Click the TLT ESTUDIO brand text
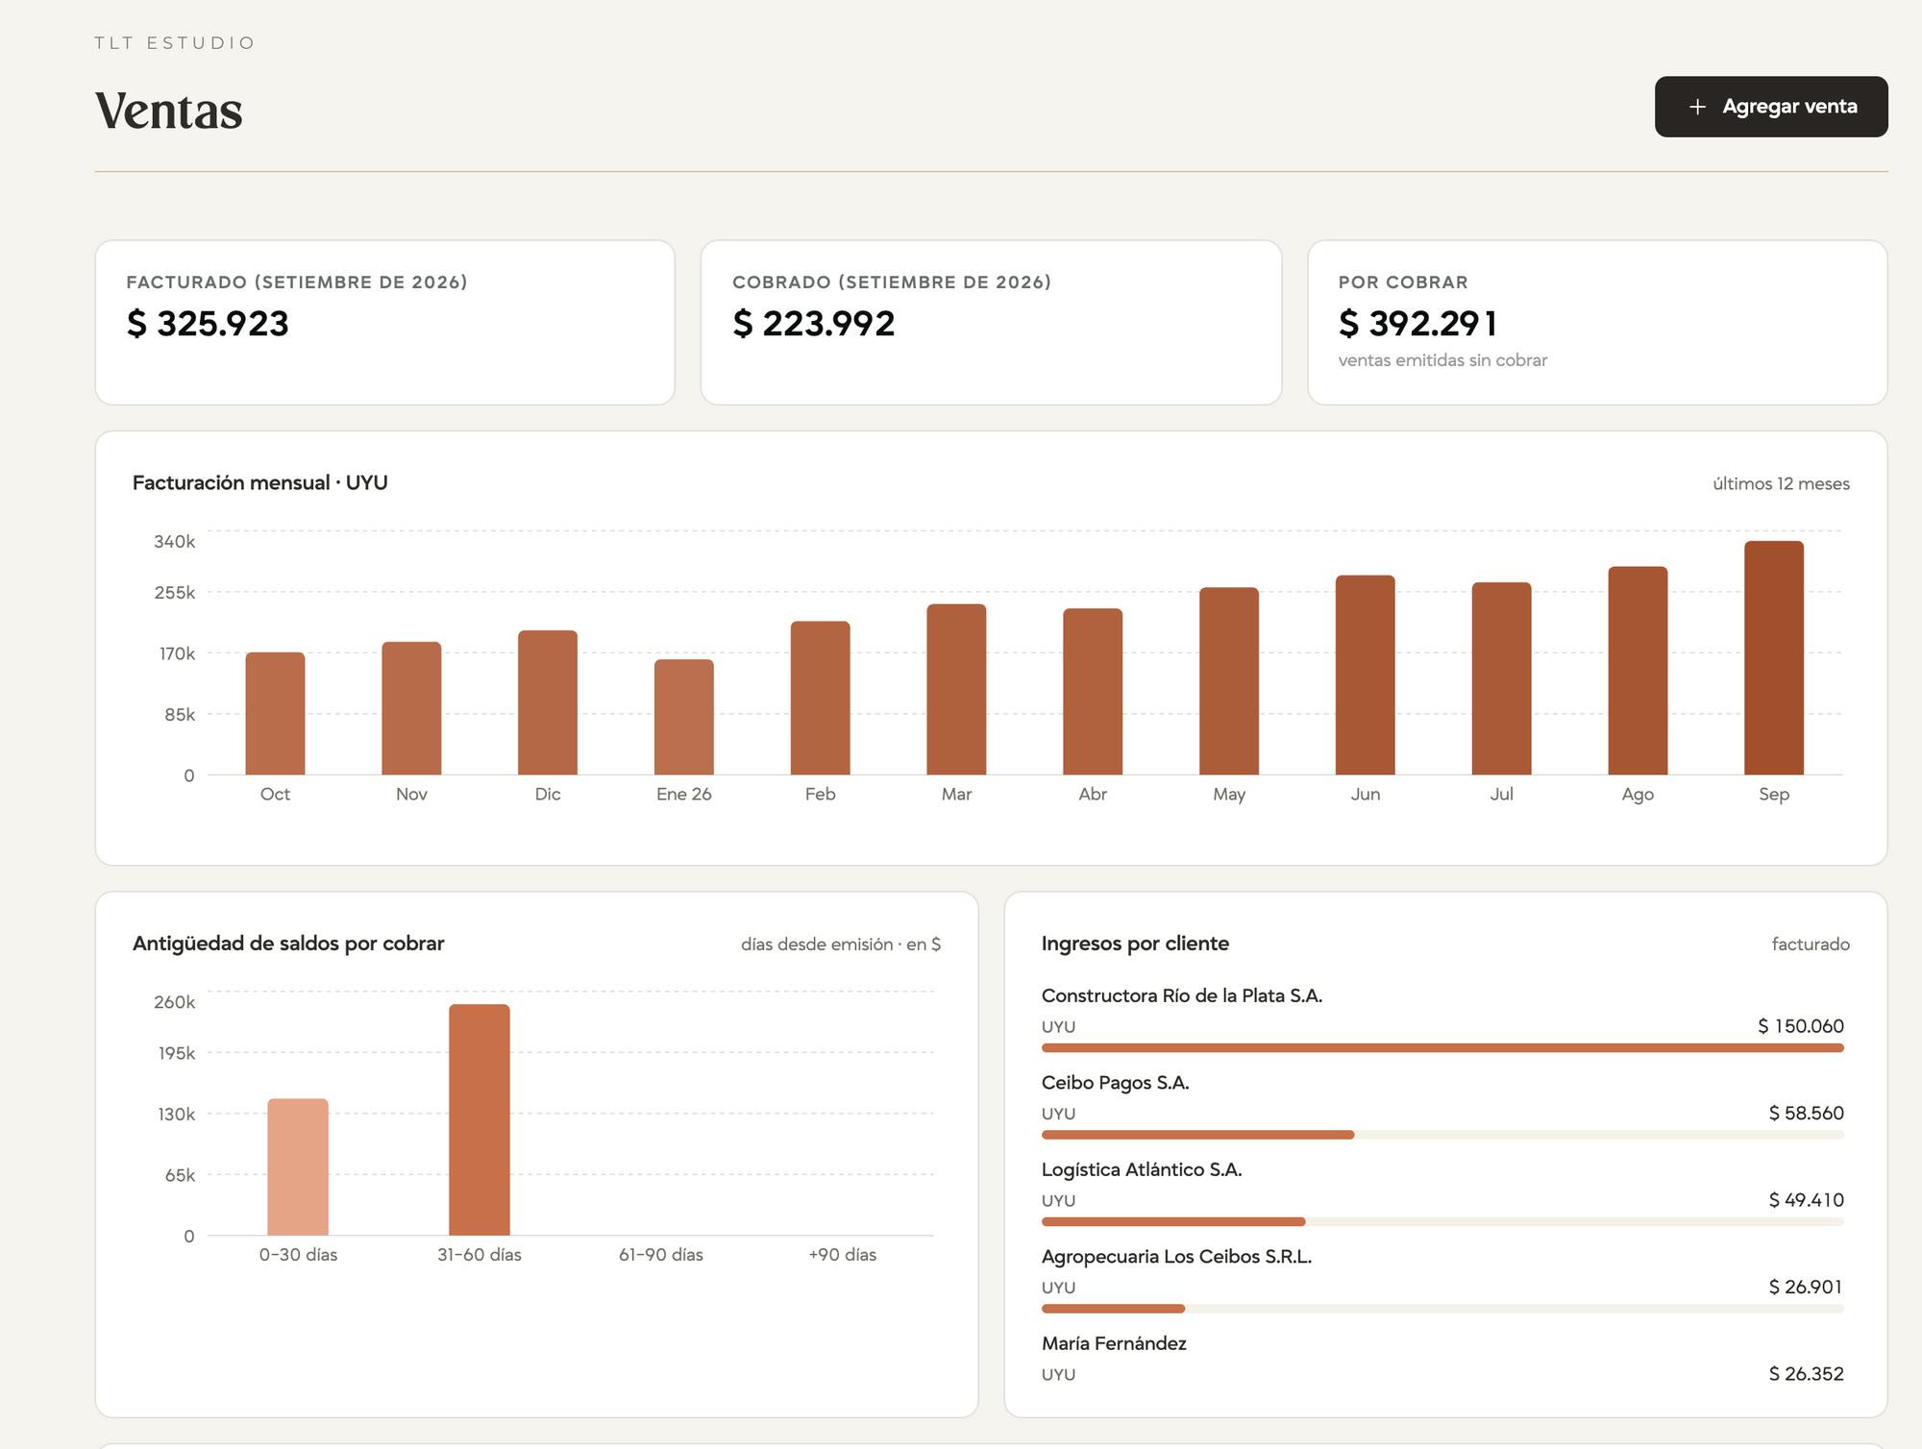This screenshot has height=1449, width=1922. click(175, 43)
